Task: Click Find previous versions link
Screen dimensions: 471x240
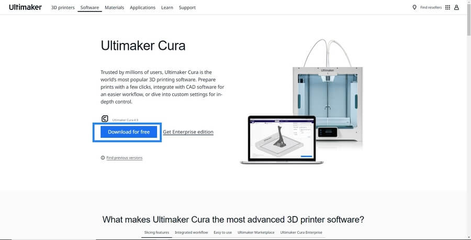Action: point(125,158)
